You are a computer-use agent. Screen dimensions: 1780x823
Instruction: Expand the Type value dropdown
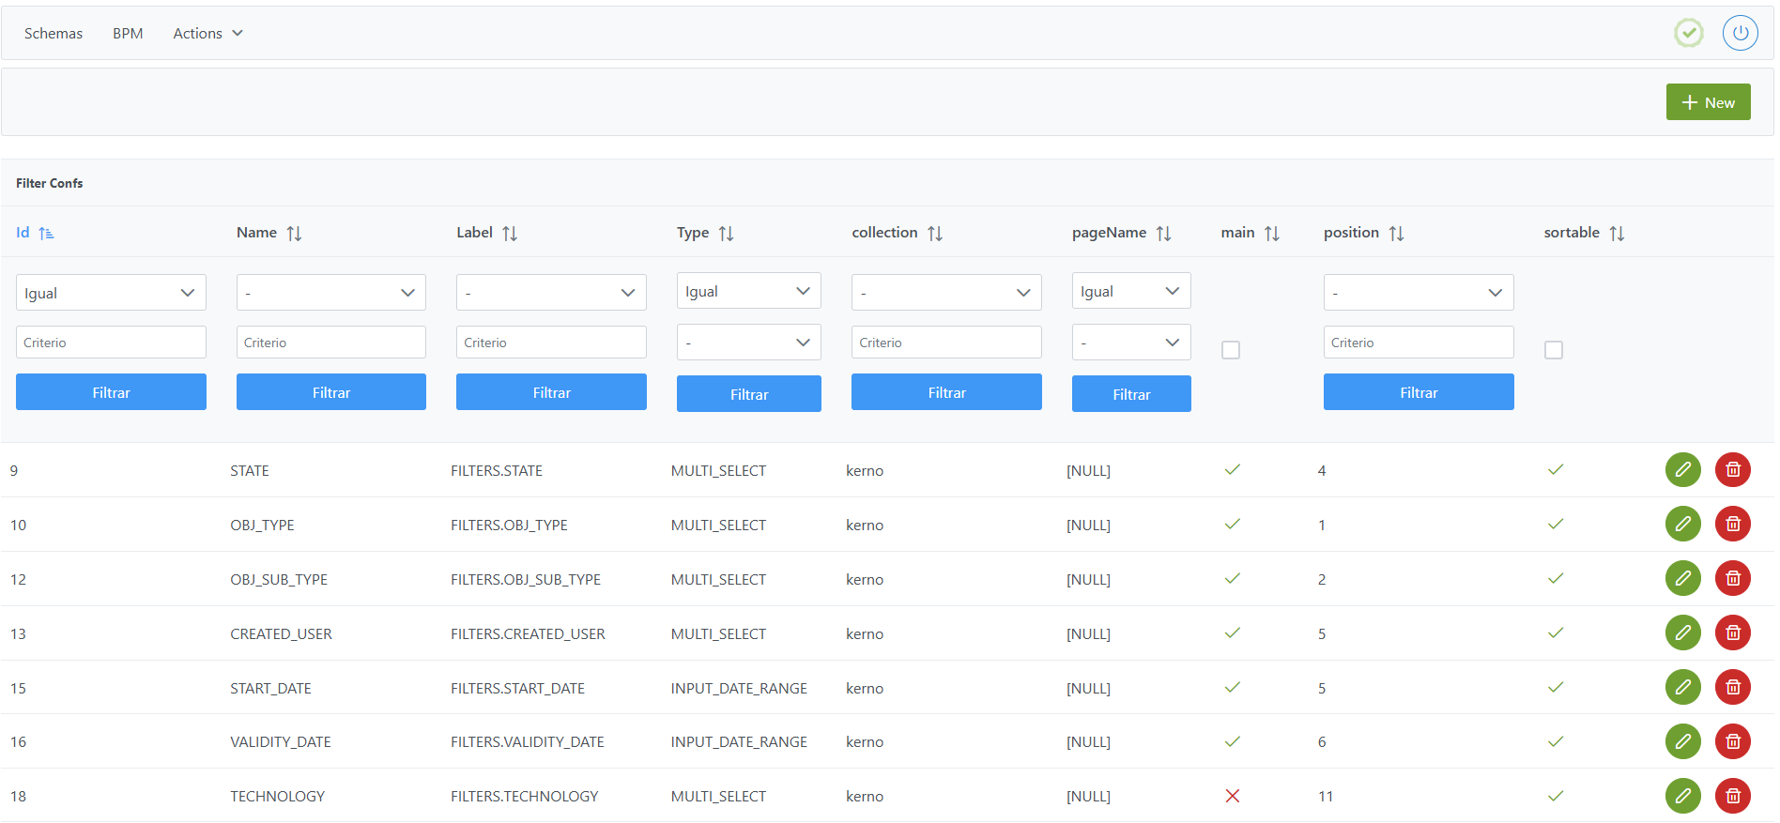pyautogui.click(x=748, y=343)
